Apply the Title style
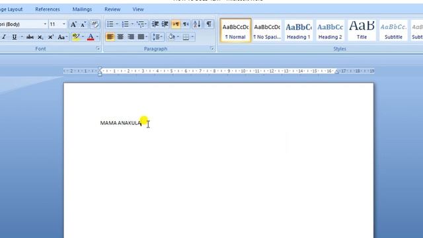Image resolution: width=423 pixels, height=238 pixels. coord(362,30)
